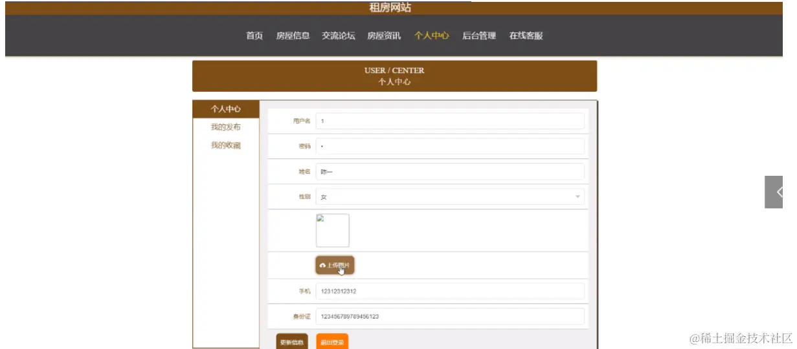Click the 更新信息 button
This screenshot has height=349, width=797.
tap(292, 342)
